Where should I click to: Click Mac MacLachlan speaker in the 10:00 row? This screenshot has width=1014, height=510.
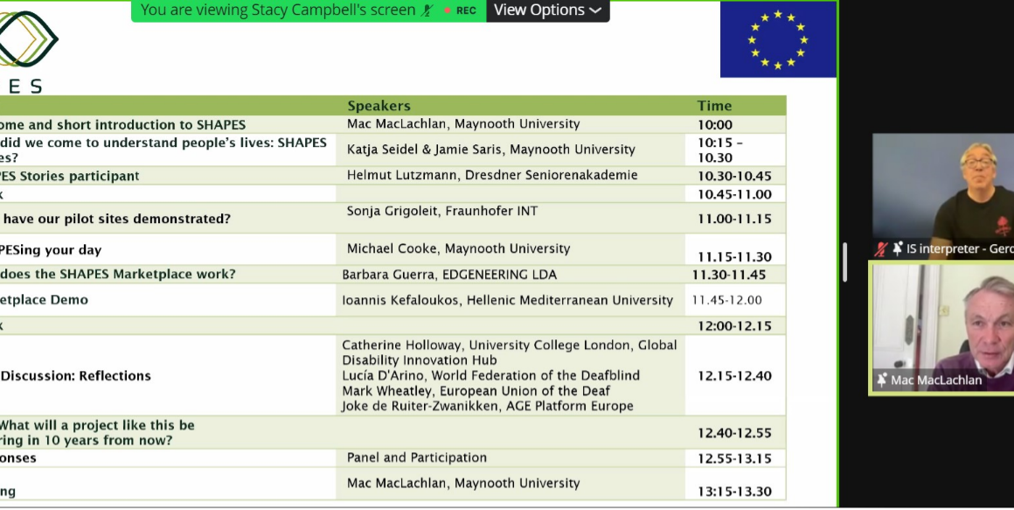463,123
